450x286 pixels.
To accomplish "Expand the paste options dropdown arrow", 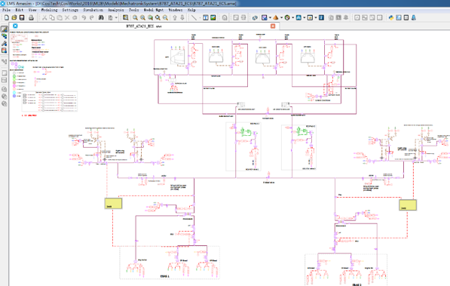I will pyautogui.click(x=116, y=17).
